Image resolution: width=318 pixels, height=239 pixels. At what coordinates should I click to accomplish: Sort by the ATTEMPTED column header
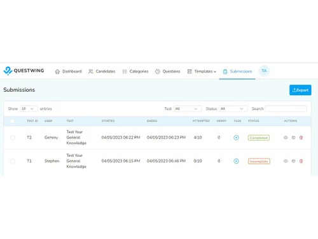(201, 120)
